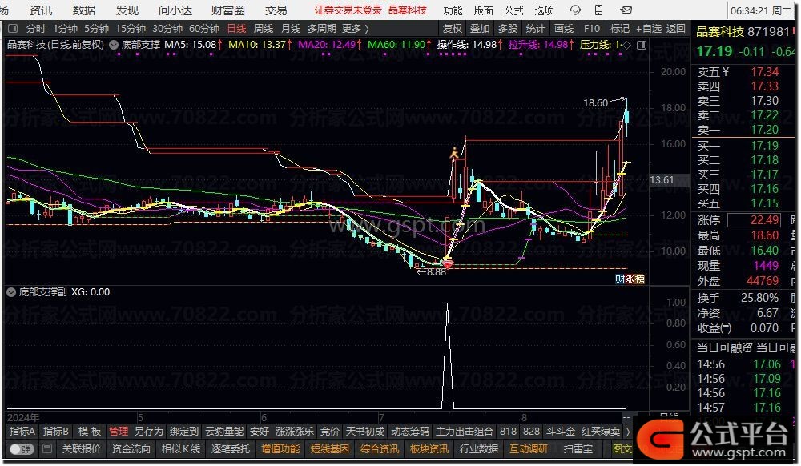801x466 pixels.
Task: Click the 统计 button
Action: (535, 29)
